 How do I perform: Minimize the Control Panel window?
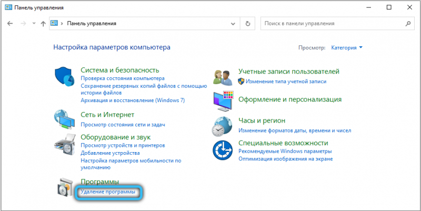tap(368, 7)
